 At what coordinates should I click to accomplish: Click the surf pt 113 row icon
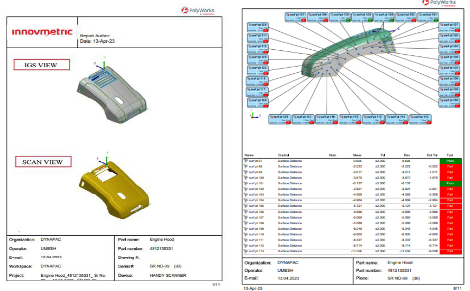(246, 251)
